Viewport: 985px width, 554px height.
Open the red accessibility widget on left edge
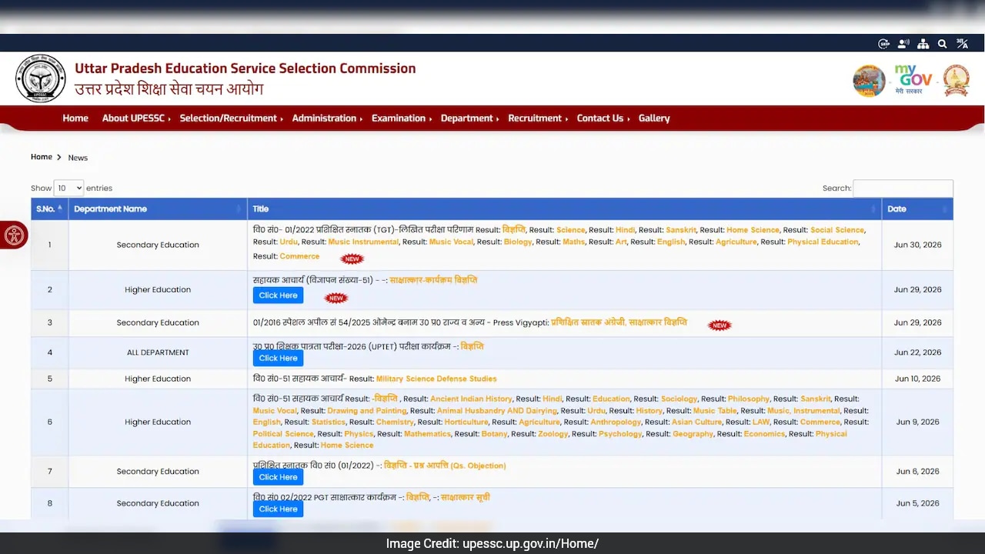tap(14, 235)
